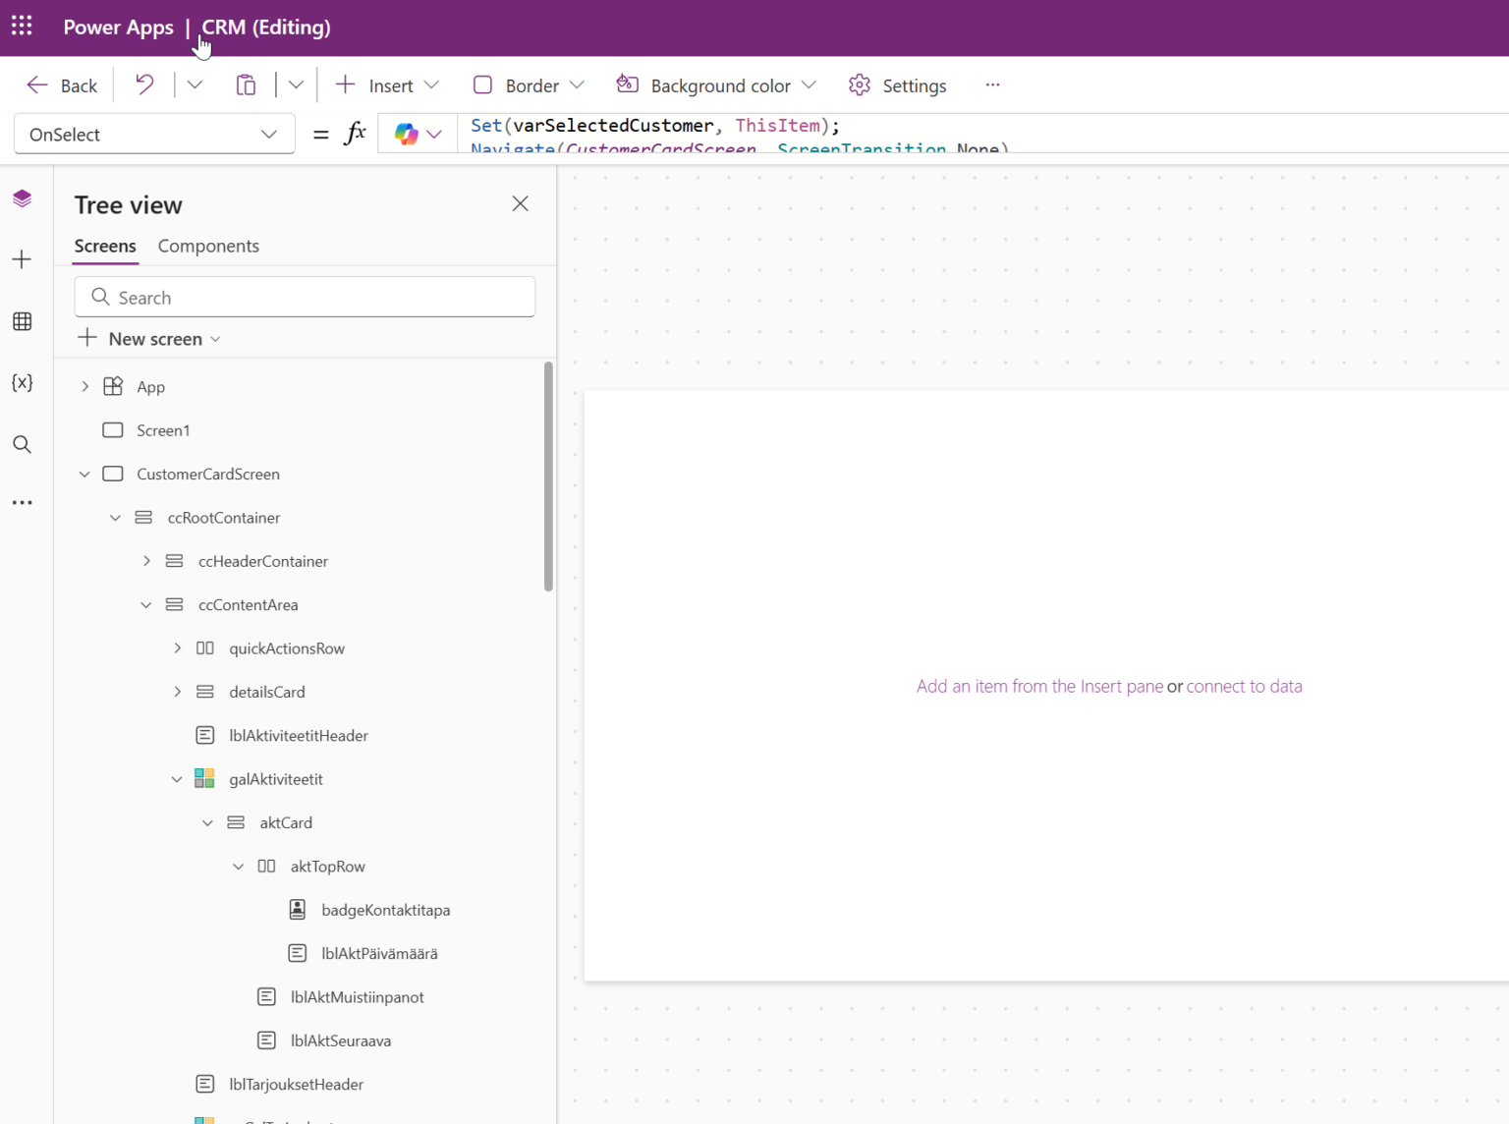
Task: Open the Insert pane plus icon
Action: 23,259
